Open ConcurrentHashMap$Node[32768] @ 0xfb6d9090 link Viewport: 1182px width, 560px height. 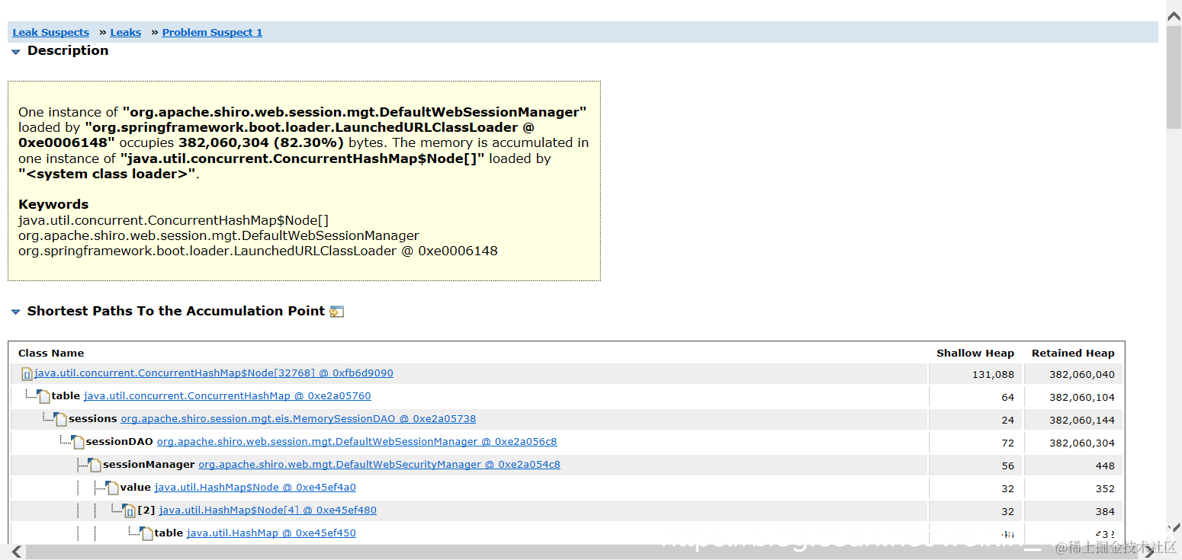click(x=214, y=373)
